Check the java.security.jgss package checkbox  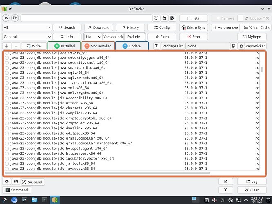click(7, 58)
